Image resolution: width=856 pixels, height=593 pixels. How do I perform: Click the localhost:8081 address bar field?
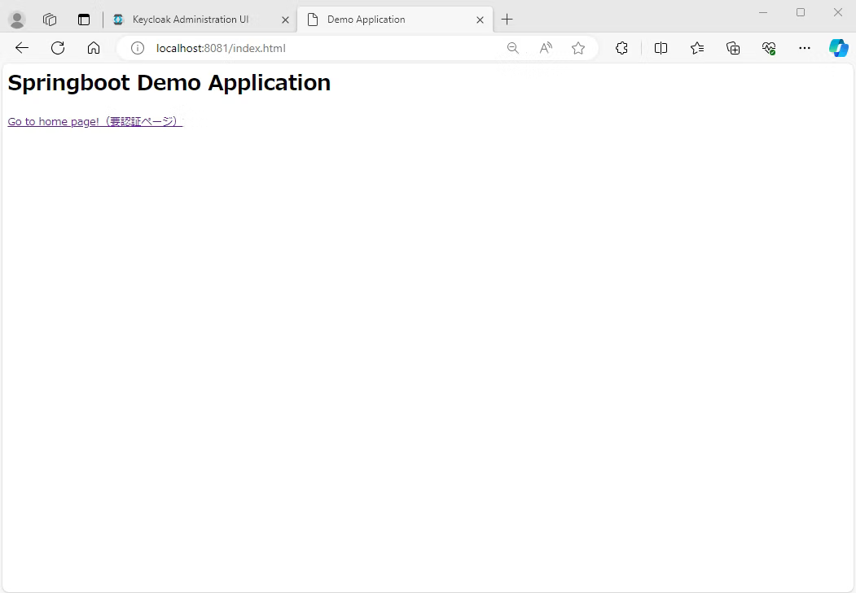(x=326, y=48)
